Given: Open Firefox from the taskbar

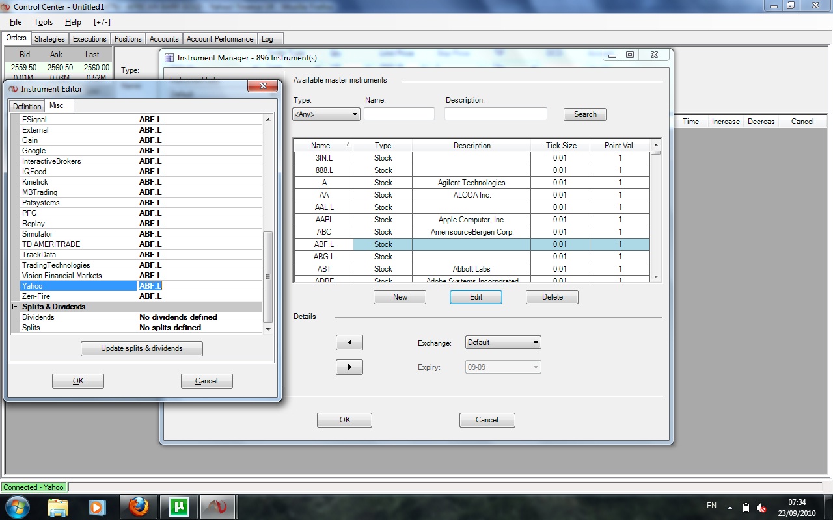Looking at the screenshot, I should [139, 507].
